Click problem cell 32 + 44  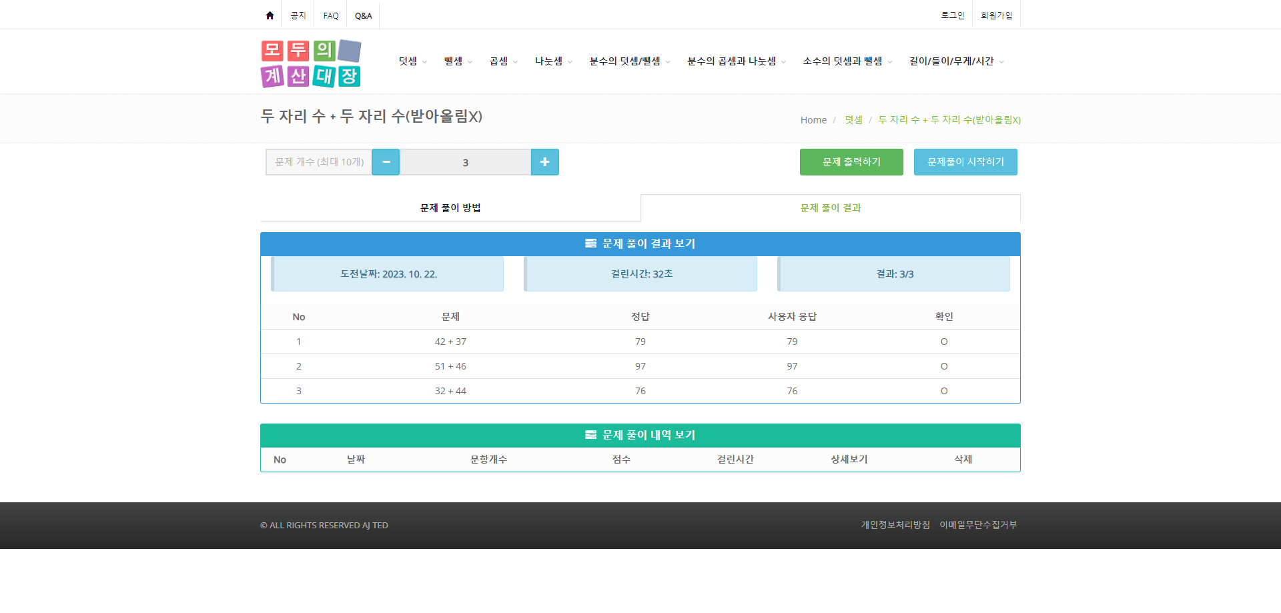(x=450, y=391)
